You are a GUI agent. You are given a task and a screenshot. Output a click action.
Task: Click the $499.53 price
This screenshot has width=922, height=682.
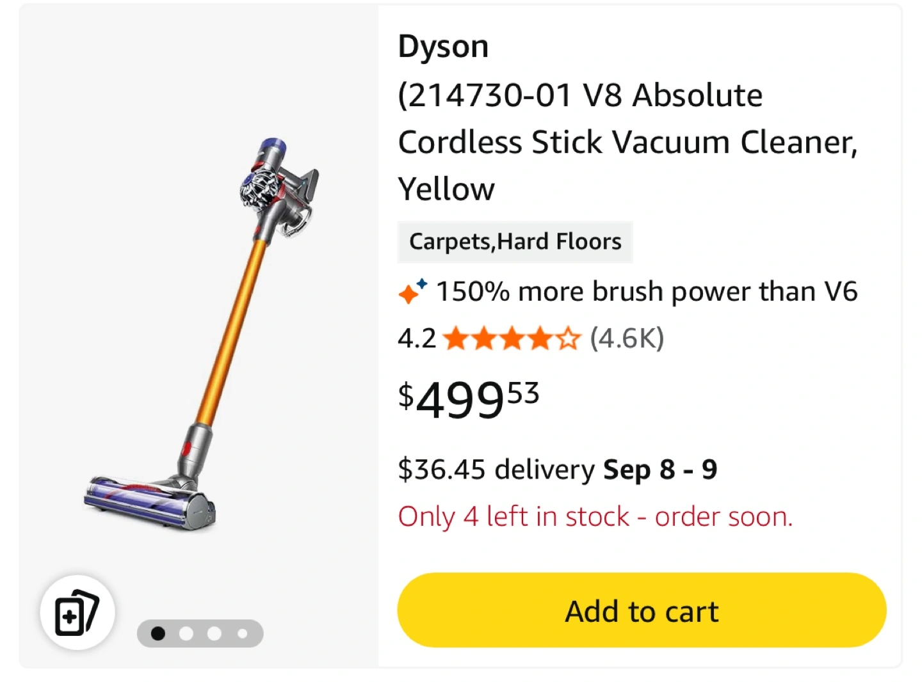pyautogui.click(x=469, y=399)
